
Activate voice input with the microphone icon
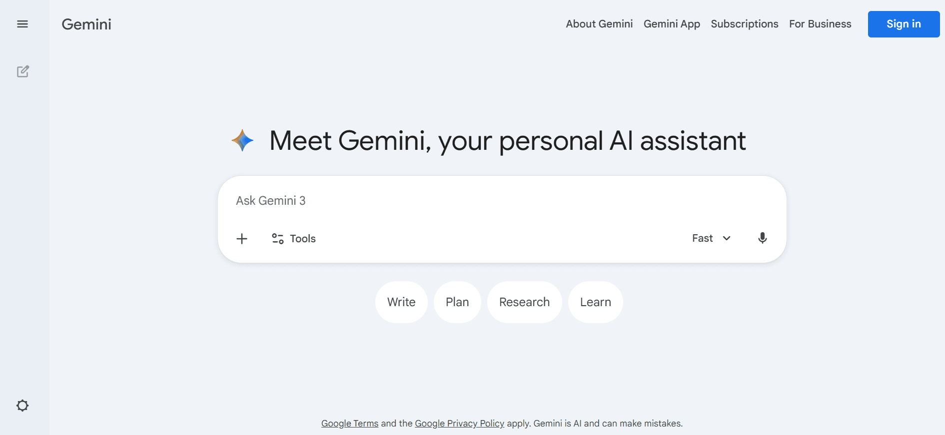(762, 238)
